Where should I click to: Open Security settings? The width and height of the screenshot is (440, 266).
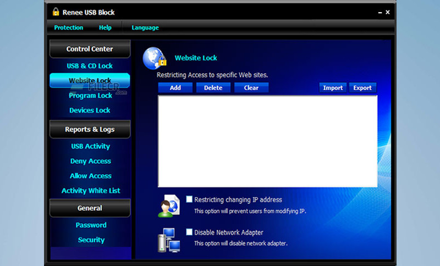tap(91, 240)
